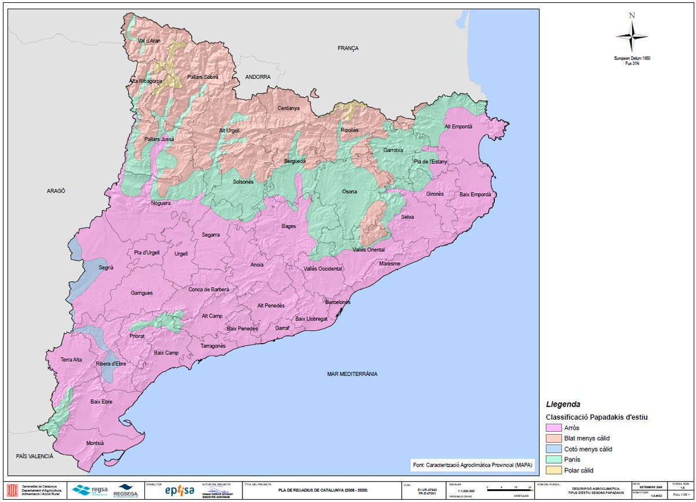
Task: Click the Val d'Aran region label
Action: [x=149, y=41]
